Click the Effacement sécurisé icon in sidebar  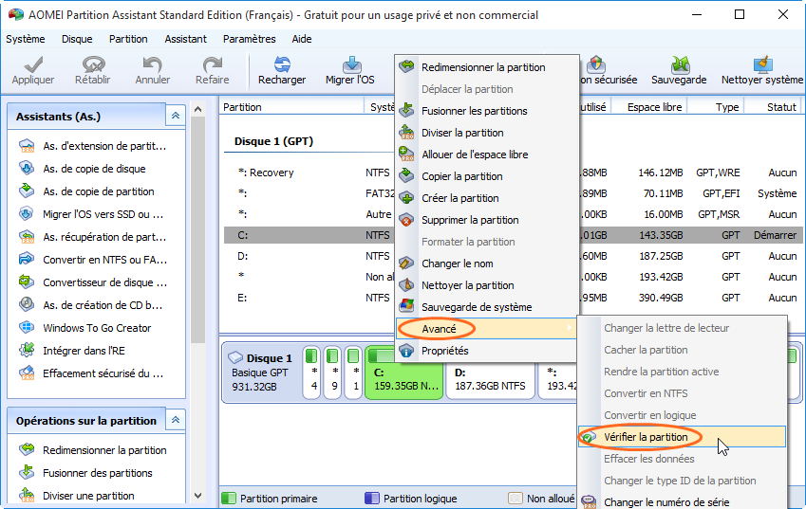(27, 373)
